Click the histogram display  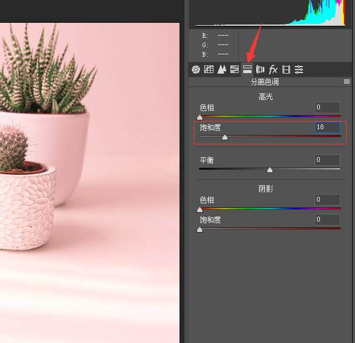pyautogui.click(x=269, y=14)
